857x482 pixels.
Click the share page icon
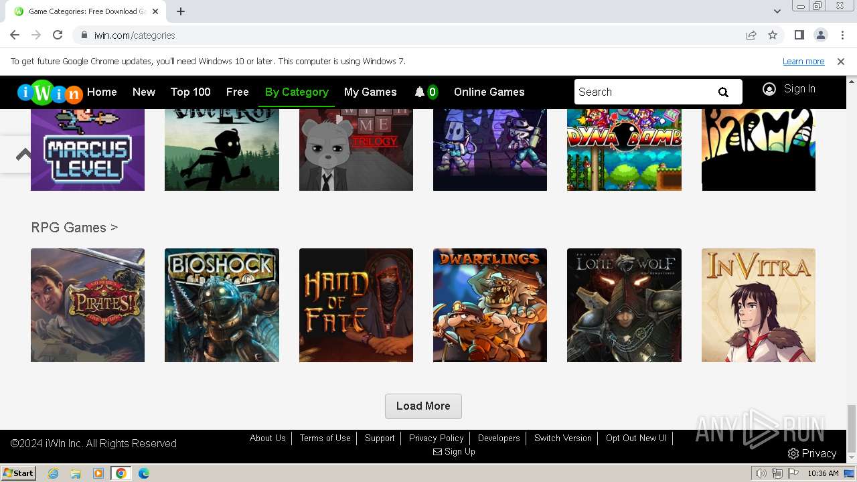click(751, 35)
